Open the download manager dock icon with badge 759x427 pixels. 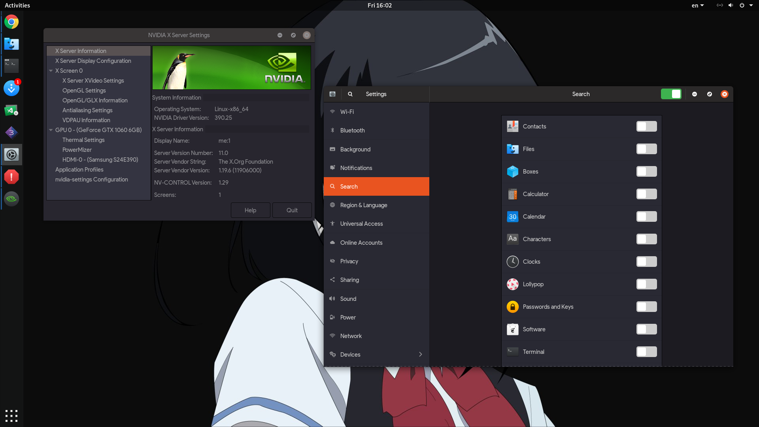(x=11, y=88)
